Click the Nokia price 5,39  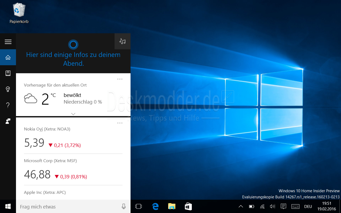(34, 143)
